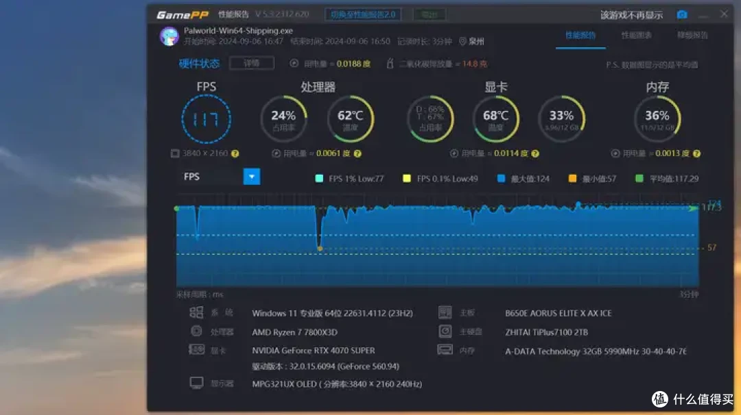Click the green 平均值 legend swatch
Viewport: 741px width, 415px height.
pyautogui.click(x=639, y=178)
